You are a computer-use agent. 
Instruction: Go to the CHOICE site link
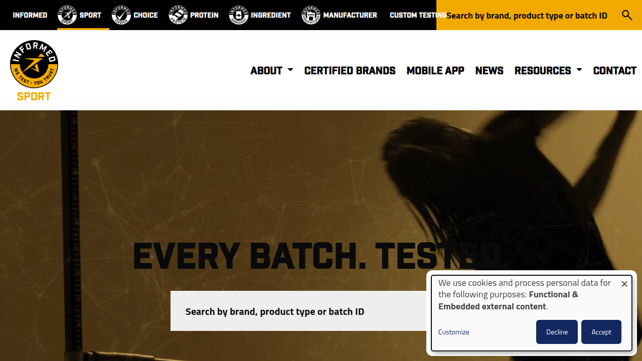[x=146, y=15]
